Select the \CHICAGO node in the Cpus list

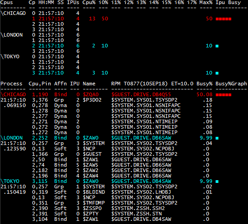coord(13,13)
